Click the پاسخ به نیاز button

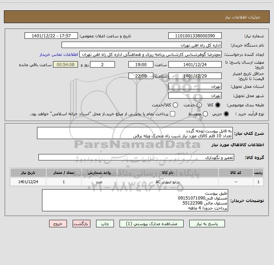click(207, 224)
